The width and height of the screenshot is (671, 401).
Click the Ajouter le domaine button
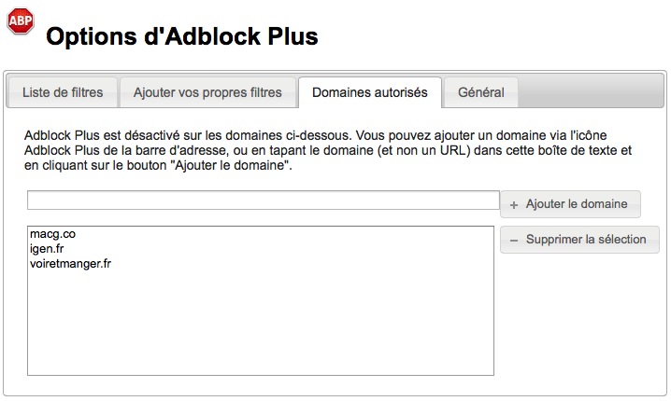click(570, 204)
